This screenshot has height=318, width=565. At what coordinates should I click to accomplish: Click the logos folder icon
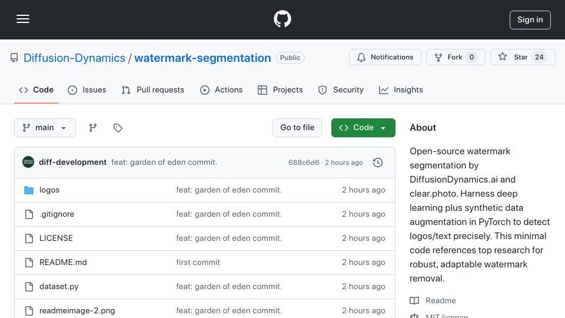click(29, 190)
